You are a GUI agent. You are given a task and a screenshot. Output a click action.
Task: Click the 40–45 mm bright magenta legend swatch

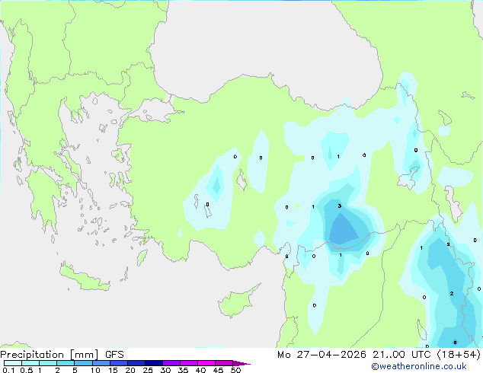[x=206, y=363]
